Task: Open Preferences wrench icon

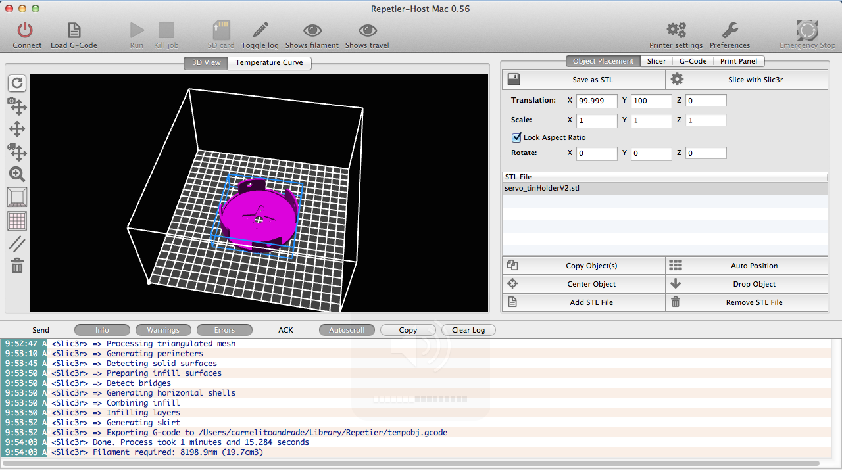Action: [730, 30]
